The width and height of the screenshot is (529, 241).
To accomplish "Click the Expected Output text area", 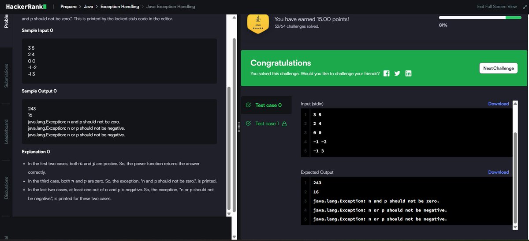I will pyautogui.click(x=406, y=201).
